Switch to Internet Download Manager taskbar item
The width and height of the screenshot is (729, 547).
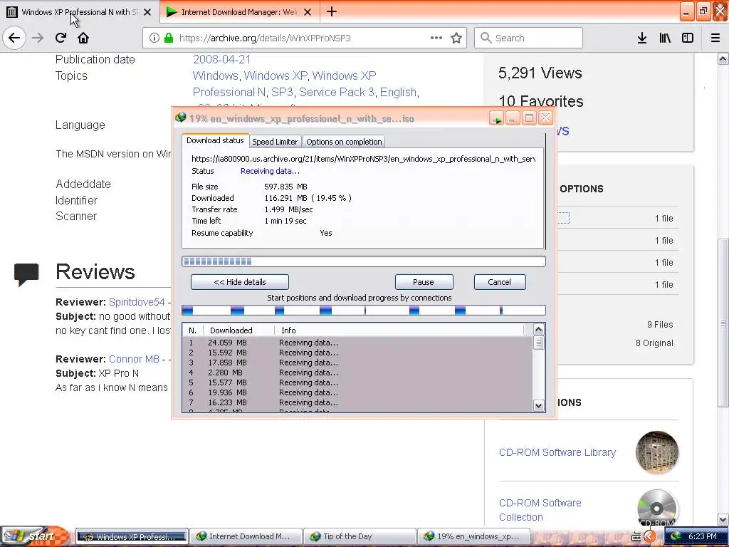pyautogui.click(x=246, y=536)
